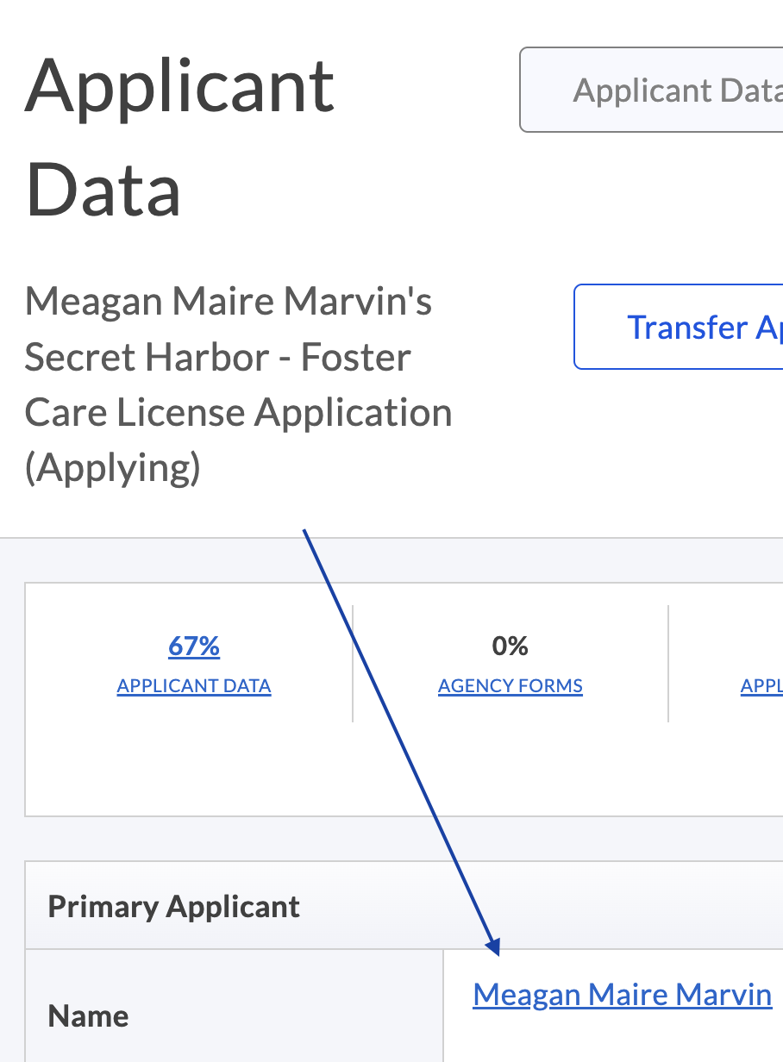Open the 67% completion link
Viewport: 783px width, 1062px height.
194,646
